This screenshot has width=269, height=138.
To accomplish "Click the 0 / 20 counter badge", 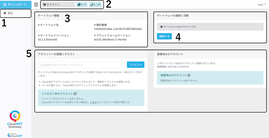I will coord(95,5).
